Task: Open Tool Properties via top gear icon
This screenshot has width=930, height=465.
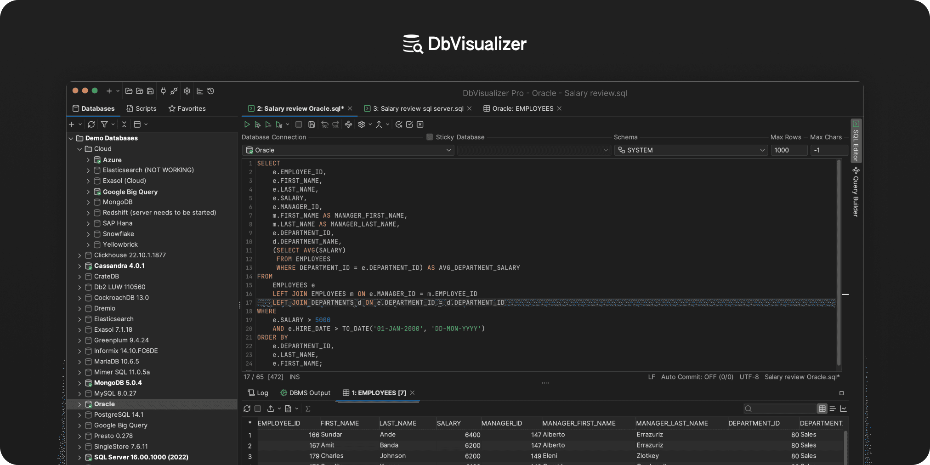Action: (x=187, y=91)
